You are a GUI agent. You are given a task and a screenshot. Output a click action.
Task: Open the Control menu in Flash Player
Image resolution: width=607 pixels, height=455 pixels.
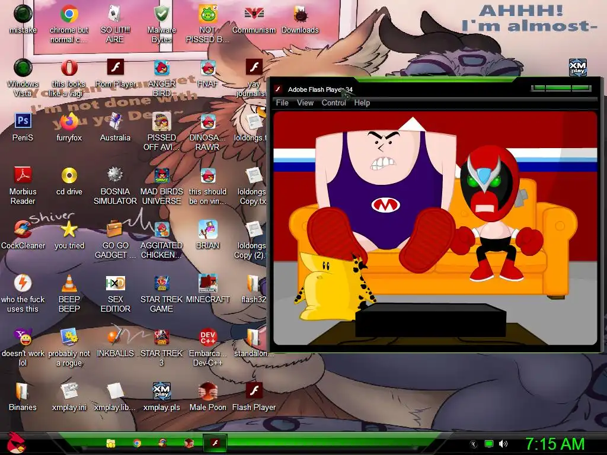pyautogui.click(x=334, y=103)
